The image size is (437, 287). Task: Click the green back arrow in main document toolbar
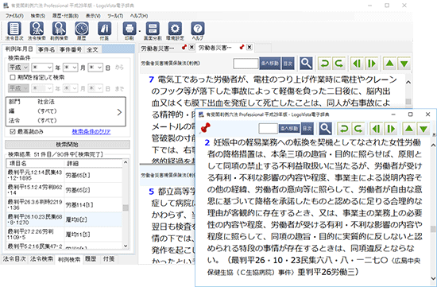[x=324, y=64]
